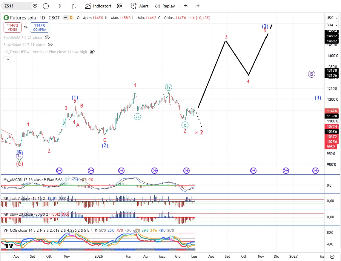Screen dimensions: 341x261
Task: Click the D delayed data badge
Action: tap(71, 18)
